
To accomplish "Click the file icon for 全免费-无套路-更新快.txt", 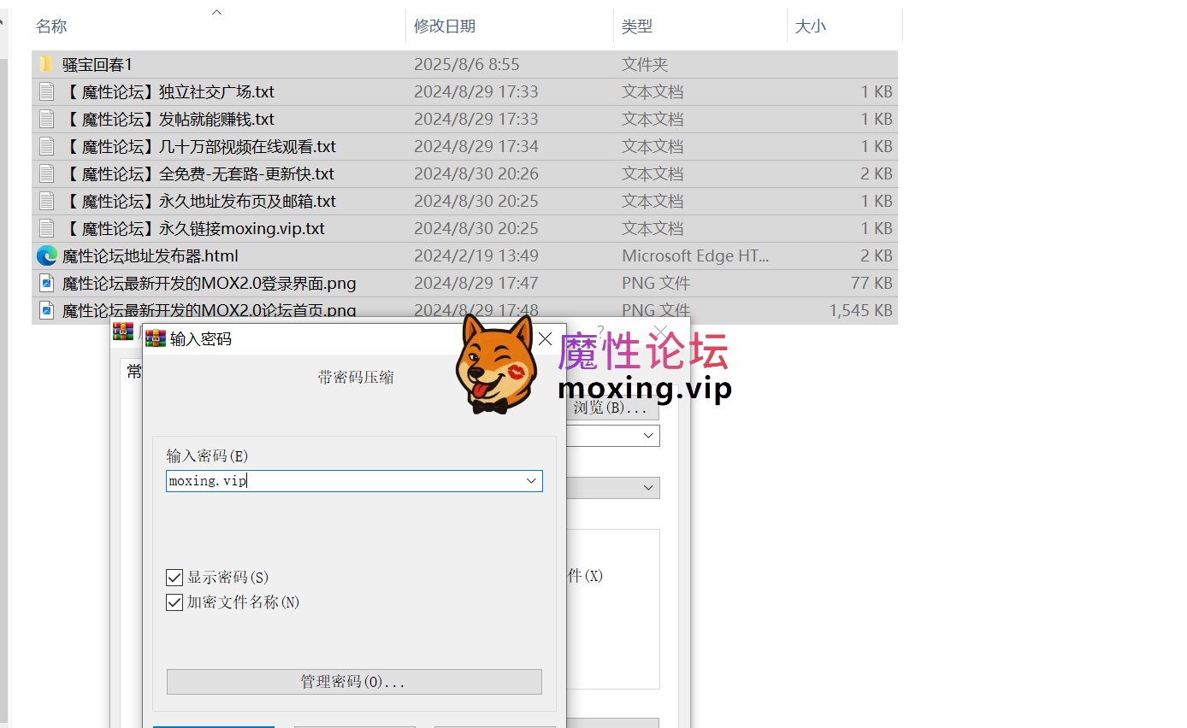I will (47, 174).
